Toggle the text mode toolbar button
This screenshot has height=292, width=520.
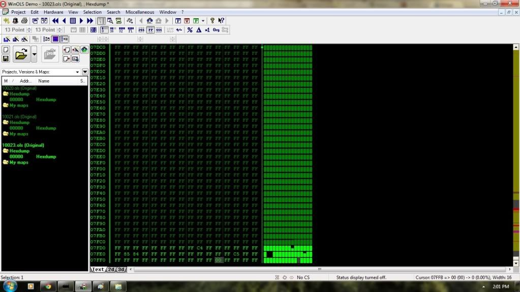[101, 20]
